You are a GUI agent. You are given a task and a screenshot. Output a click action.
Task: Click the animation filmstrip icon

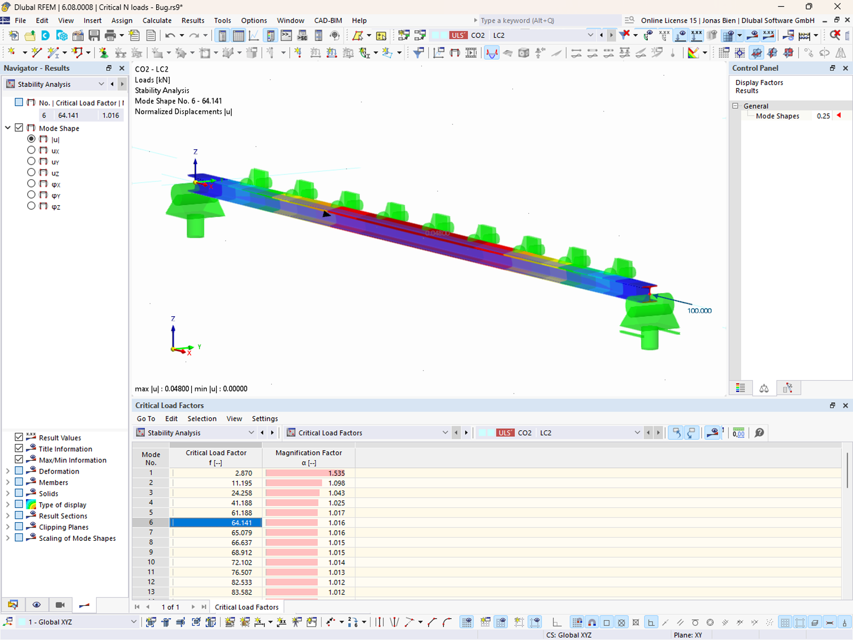tap(471, 53)
